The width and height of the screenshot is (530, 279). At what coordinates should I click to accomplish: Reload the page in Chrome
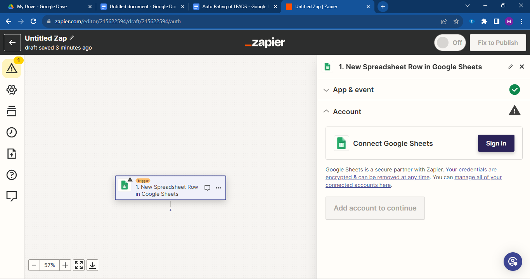click(x=33, y=21)
